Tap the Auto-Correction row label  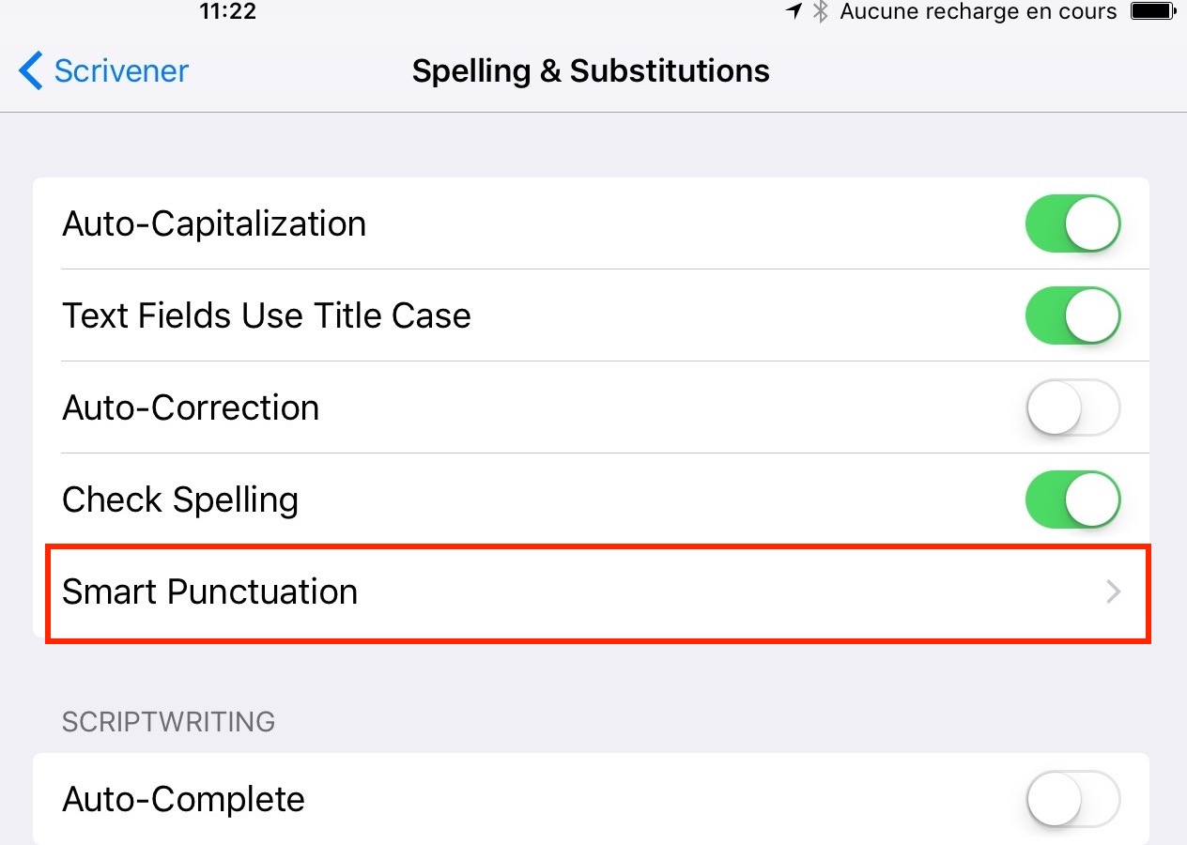point(191,407)
